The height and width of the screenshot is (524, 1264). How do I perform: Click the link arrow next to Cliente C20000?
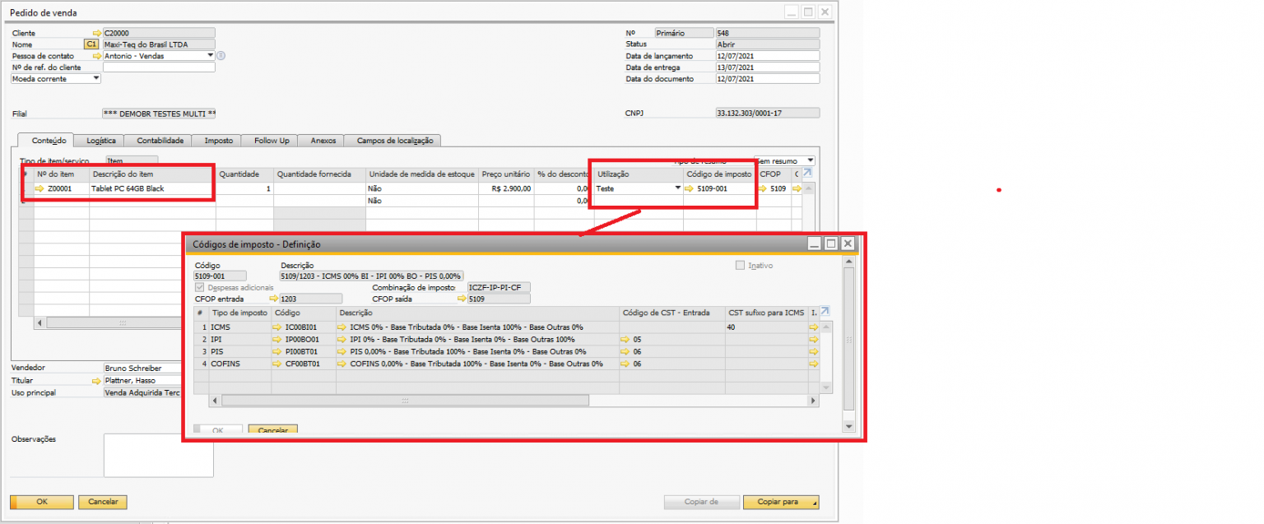[x=97, y=33]
